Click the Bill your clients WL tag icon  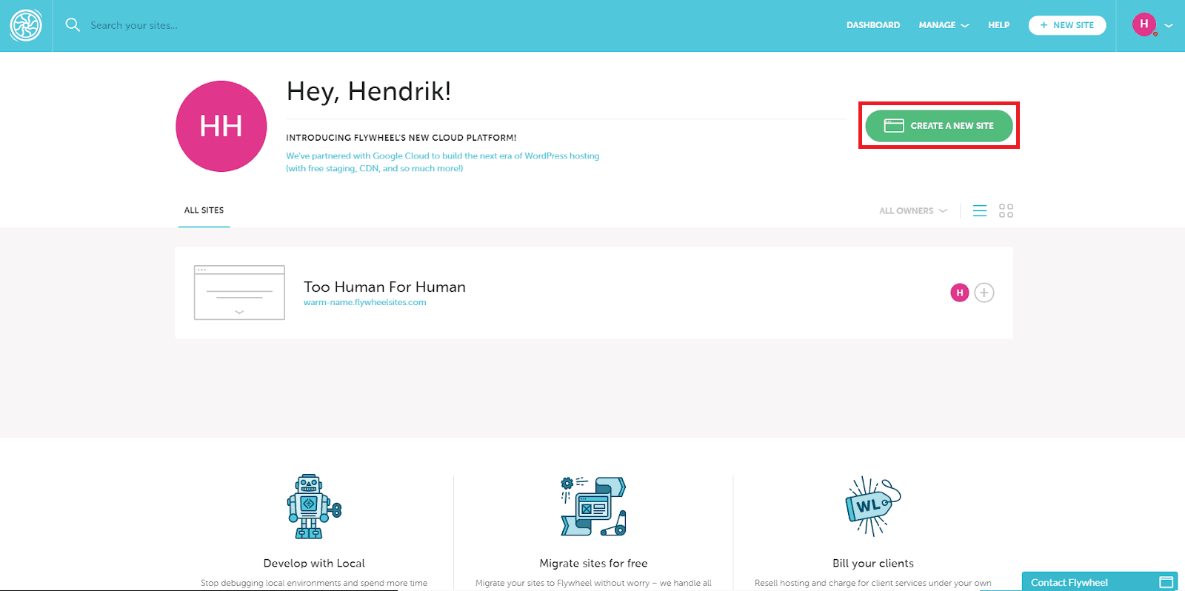point(872,507)
